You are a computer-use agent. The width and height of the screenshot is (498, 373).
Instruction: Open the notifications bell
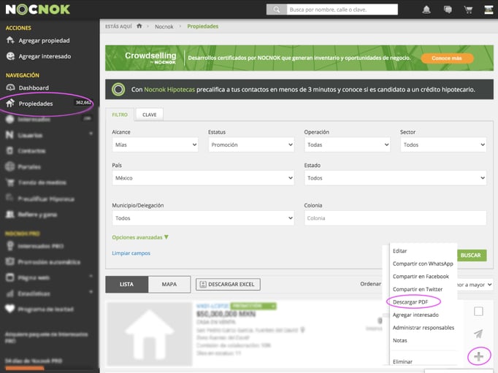click(426, 9)
